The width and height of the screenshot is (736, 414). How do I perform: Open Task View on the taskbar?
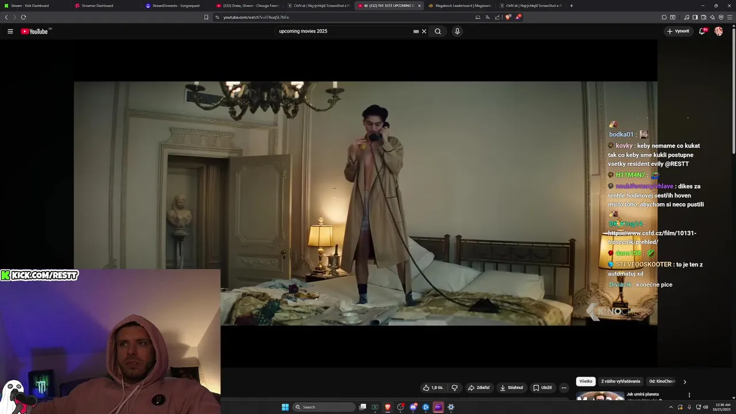coord(363,407)
